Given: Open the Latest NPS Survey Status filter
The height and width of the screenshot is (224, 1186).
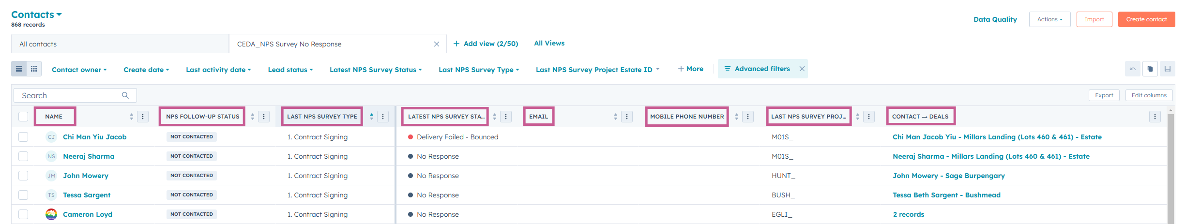Looking at the screenshot, I should [376, 70].
